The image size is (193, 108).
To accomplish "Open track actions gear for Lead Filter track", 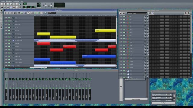I will (x=6, y=66).
